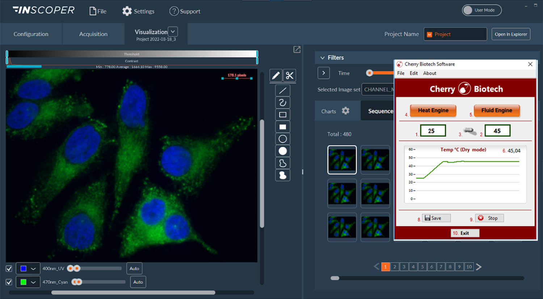
Task: Click Save in Cherry Biotech window
Action: [x=436, y=218]
